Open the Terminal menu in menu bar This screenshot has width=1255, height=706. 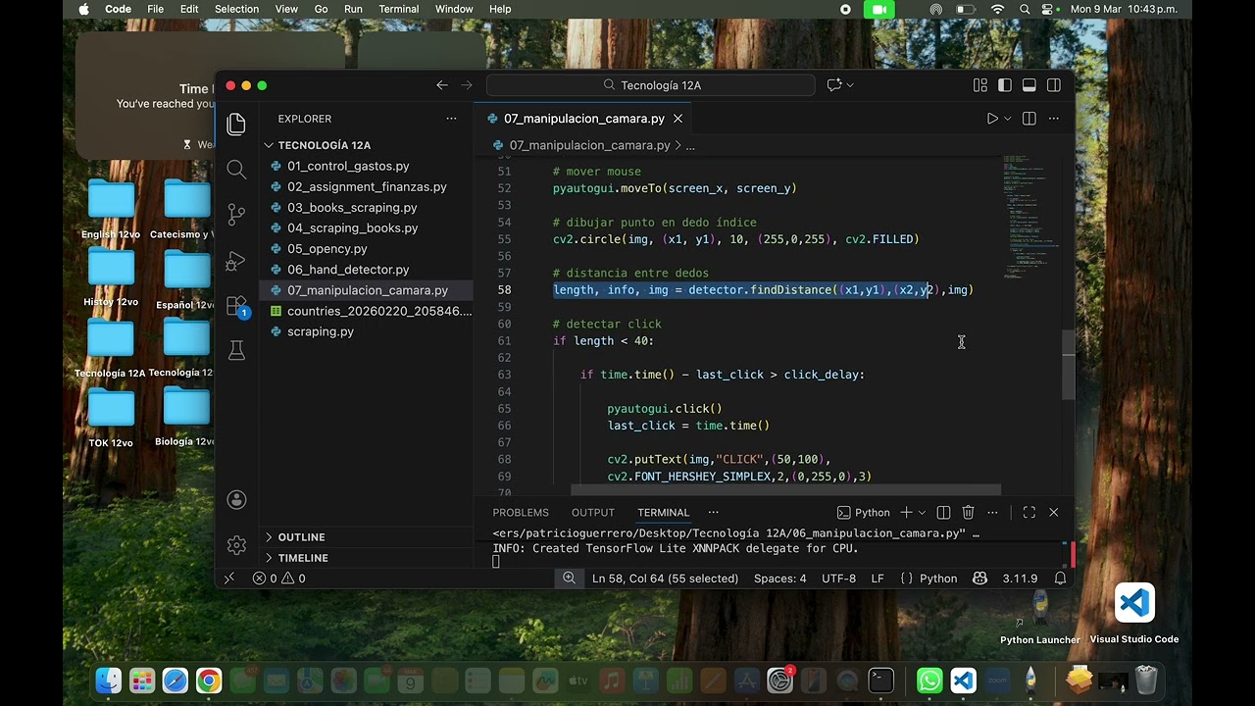coord(398,9)
